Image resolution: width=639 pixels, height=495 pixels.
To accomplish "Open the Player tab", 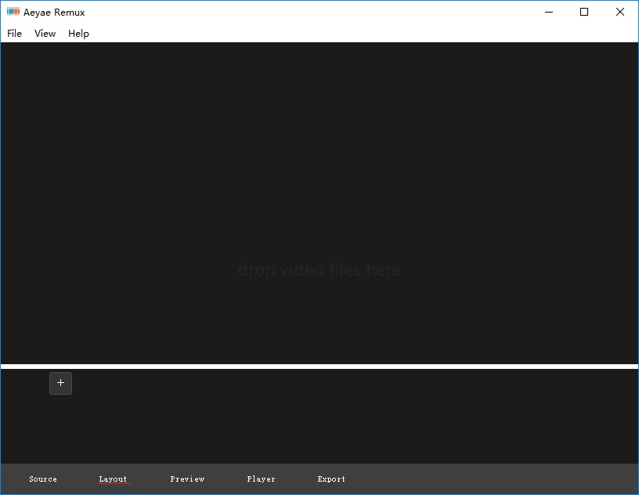I will [262, 479].
